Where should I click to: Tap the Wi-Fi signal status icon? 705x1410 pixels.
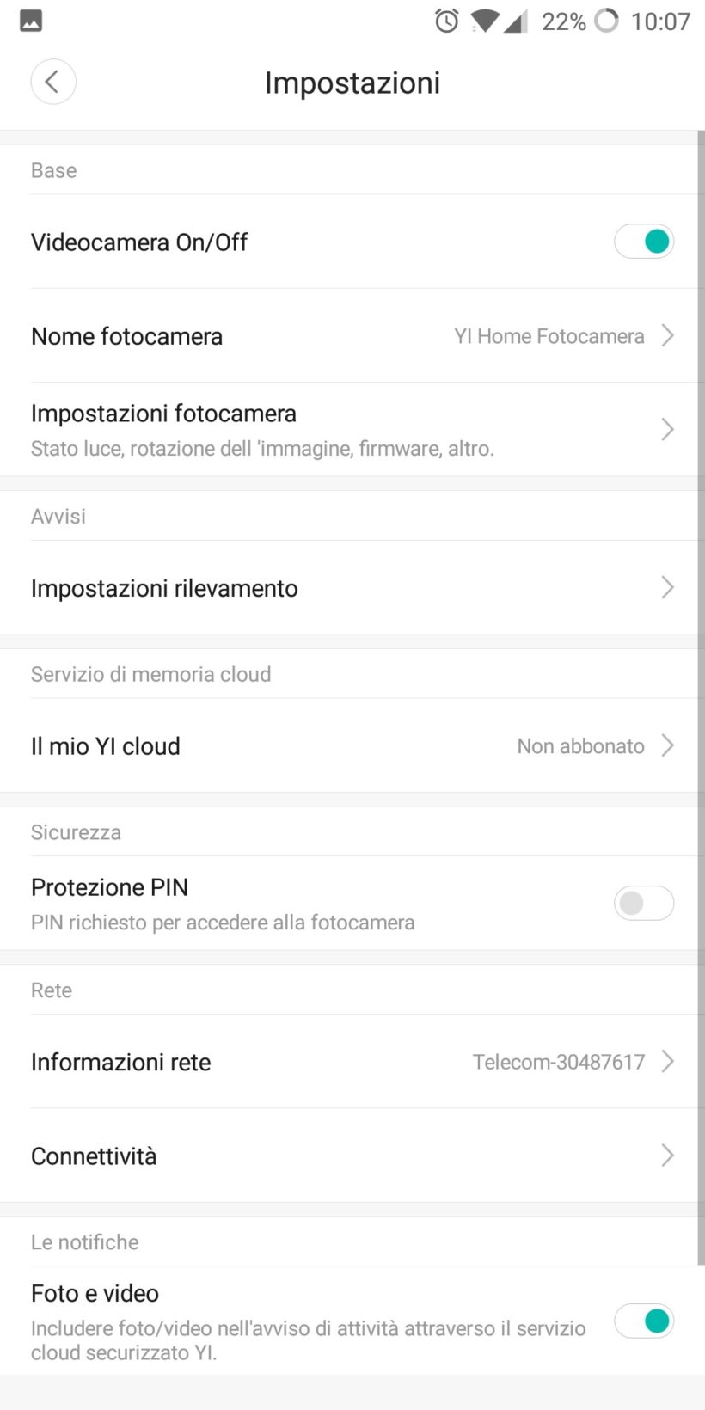(x=485, y=21)
